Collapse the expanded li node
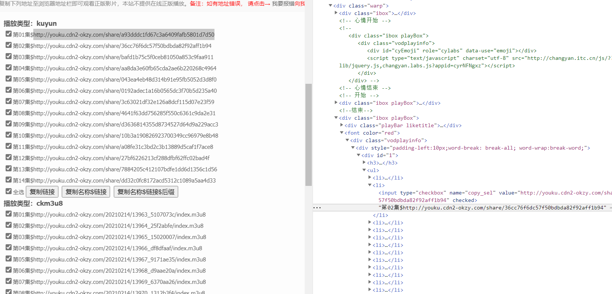Viewport: 612px width, 294px height. [370, 185]
